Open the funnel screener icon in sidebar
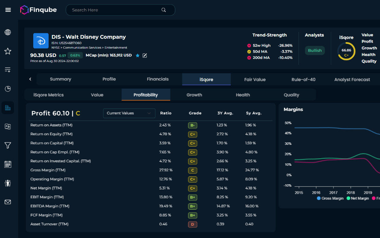The width and height of the screenshot is (380, 238). [x=8, y=146]
